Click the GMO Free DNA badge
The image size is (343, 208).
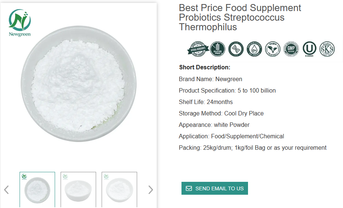[236, 49]
